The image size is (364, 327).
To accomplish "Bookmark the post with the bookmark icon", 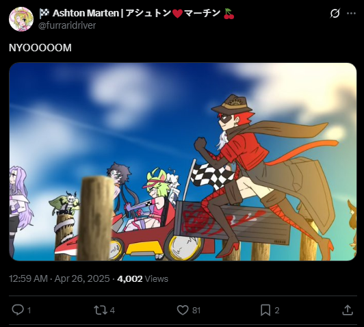I will 265,311.
